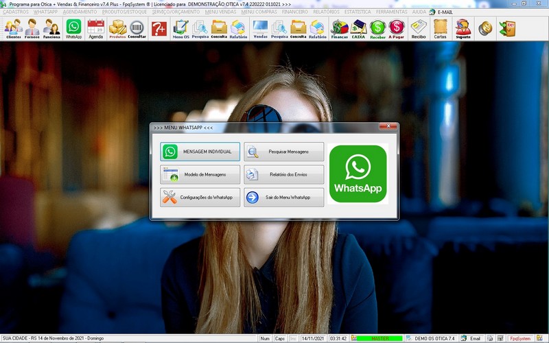Click the FpqSystem status bar label
Image resolution: width=549 pixels, height=343 pixels.
(x=520, y=338)
